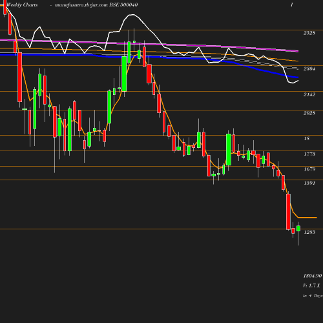Click the 'Weekly Charts' title text
323x323 pixels.
(22, 5)
